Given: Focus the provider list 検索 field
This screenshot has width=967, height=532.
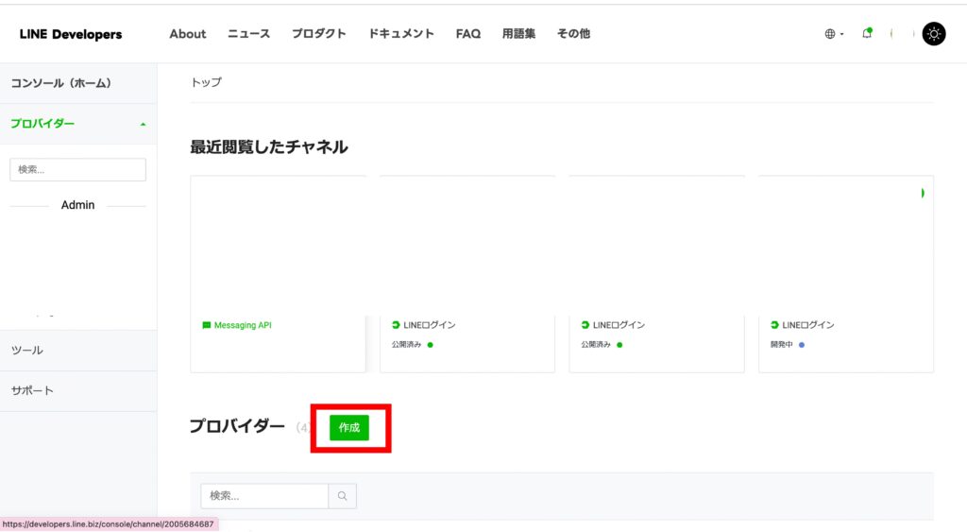Looking at the screenshot, I should coord(264,495).
